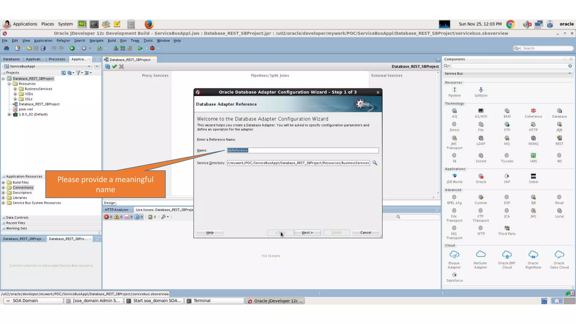The image size is (576, 324).
Task: Open the ServiceBusAppl application dropdown
Action: (x=89, y=66)
